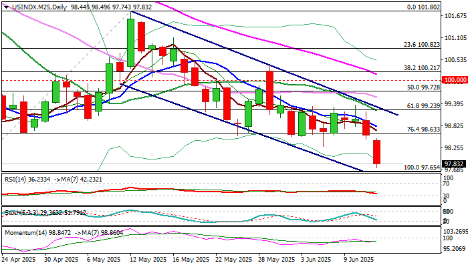Click the last large red candlestick

pos(377,152)
